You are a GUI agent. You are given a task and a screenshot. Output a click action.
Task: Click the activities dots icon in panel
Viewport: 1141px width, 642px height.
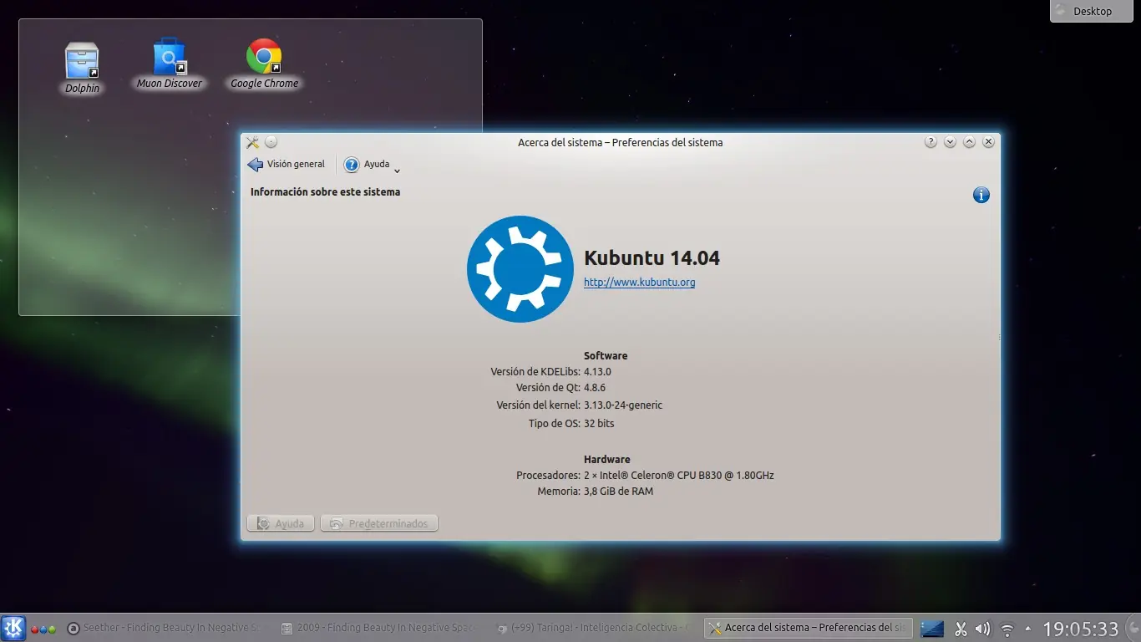point(43,629)
